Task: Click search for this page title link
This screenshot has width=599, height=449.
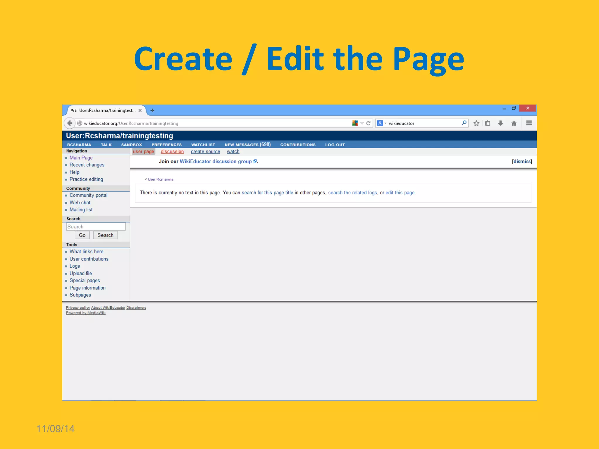Action: click(267, 193)
